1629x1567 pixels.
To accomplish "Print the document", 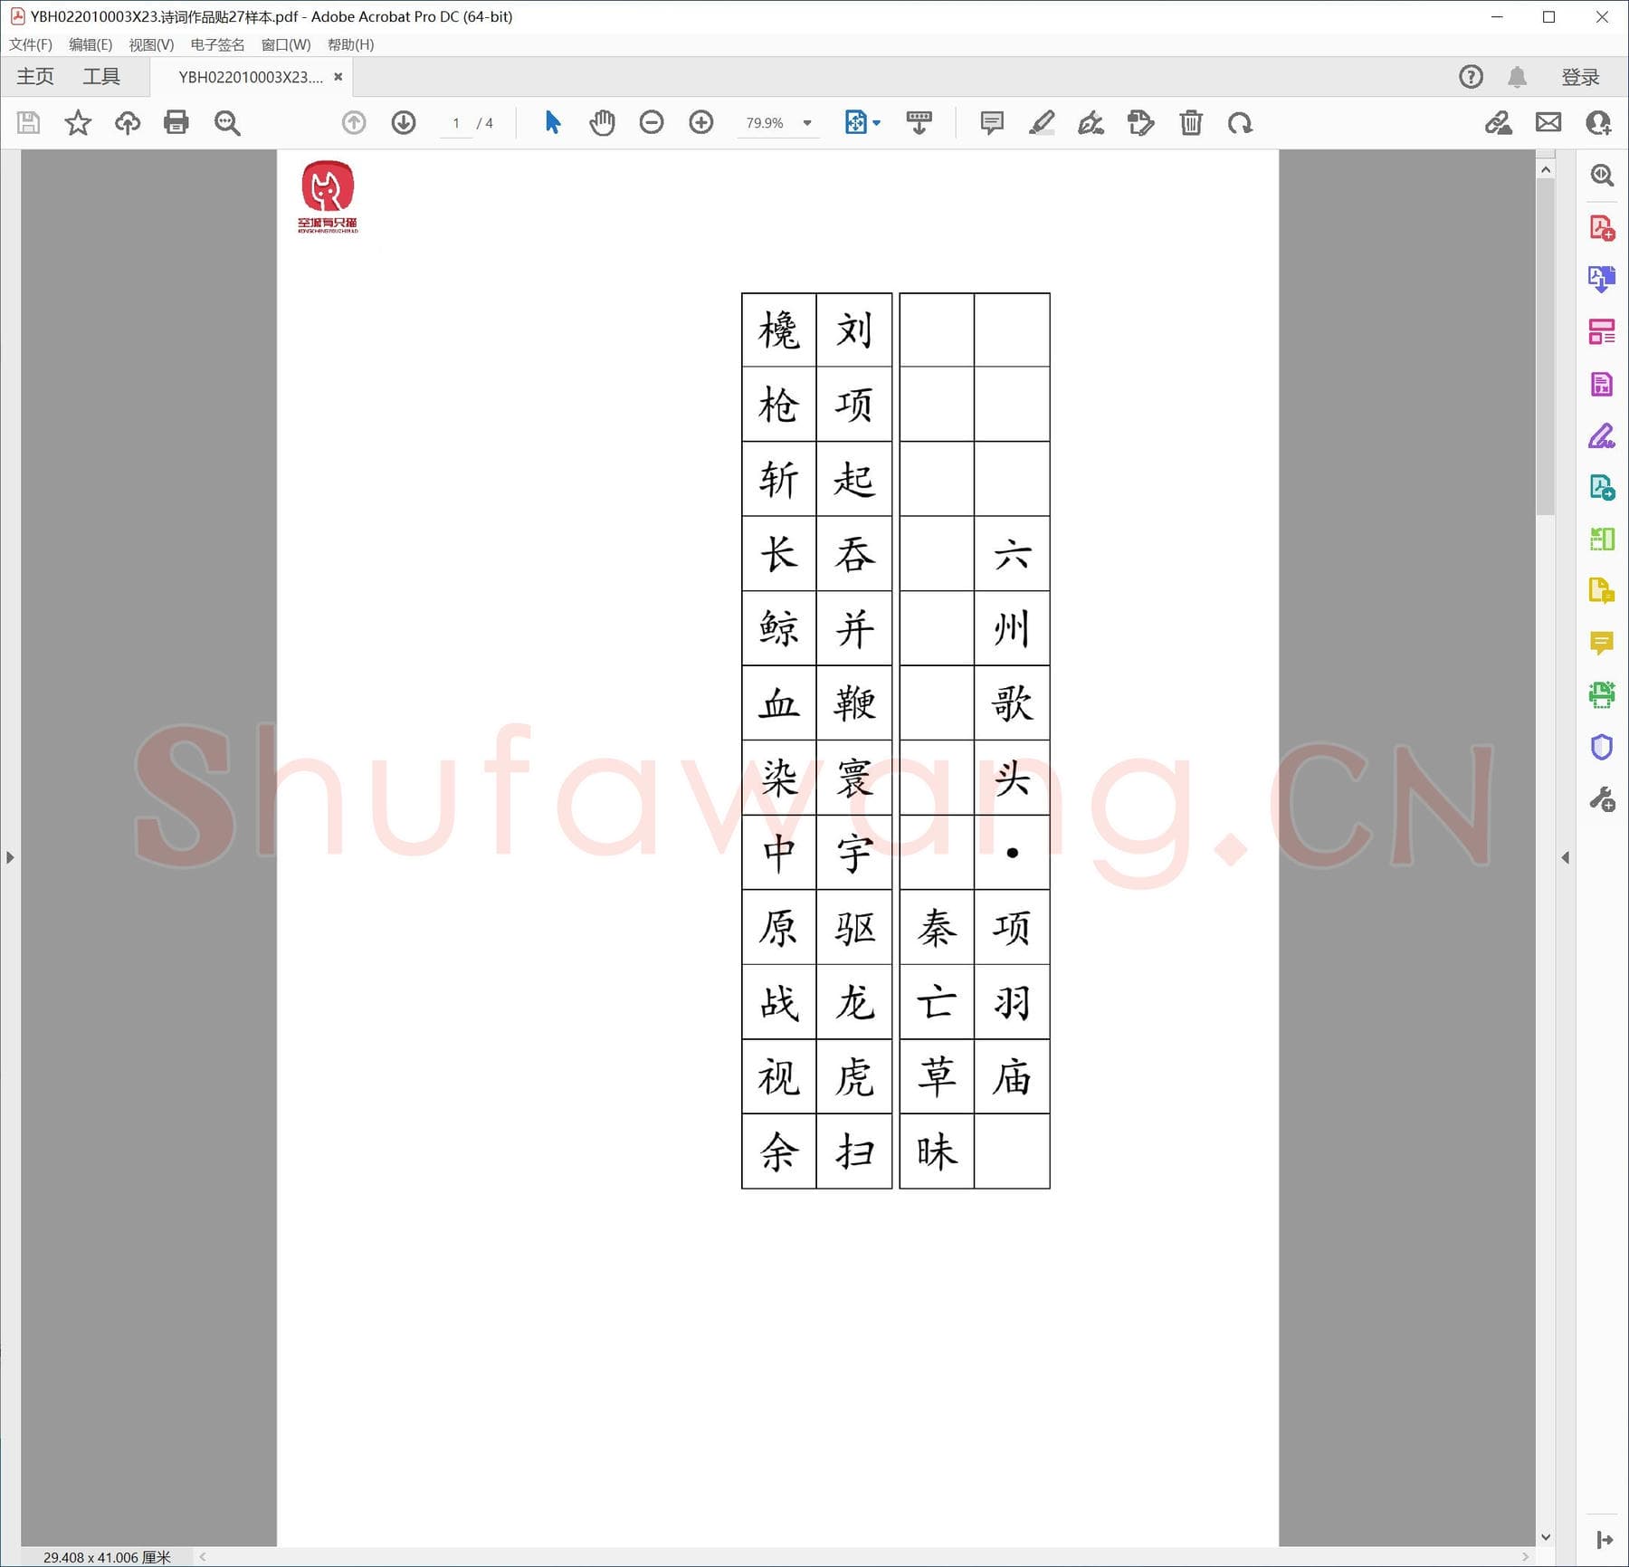I will pos(176,122).
